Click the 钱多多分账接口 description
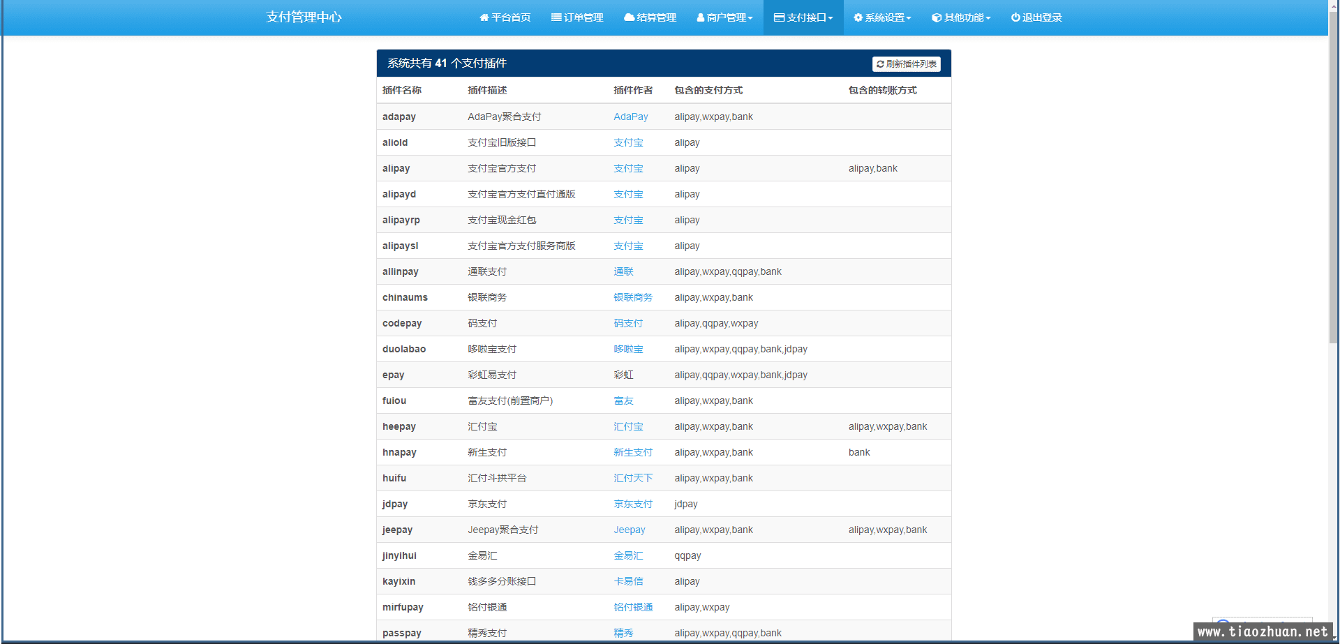This screenshot has height=644, width=1340. point(502,581)
